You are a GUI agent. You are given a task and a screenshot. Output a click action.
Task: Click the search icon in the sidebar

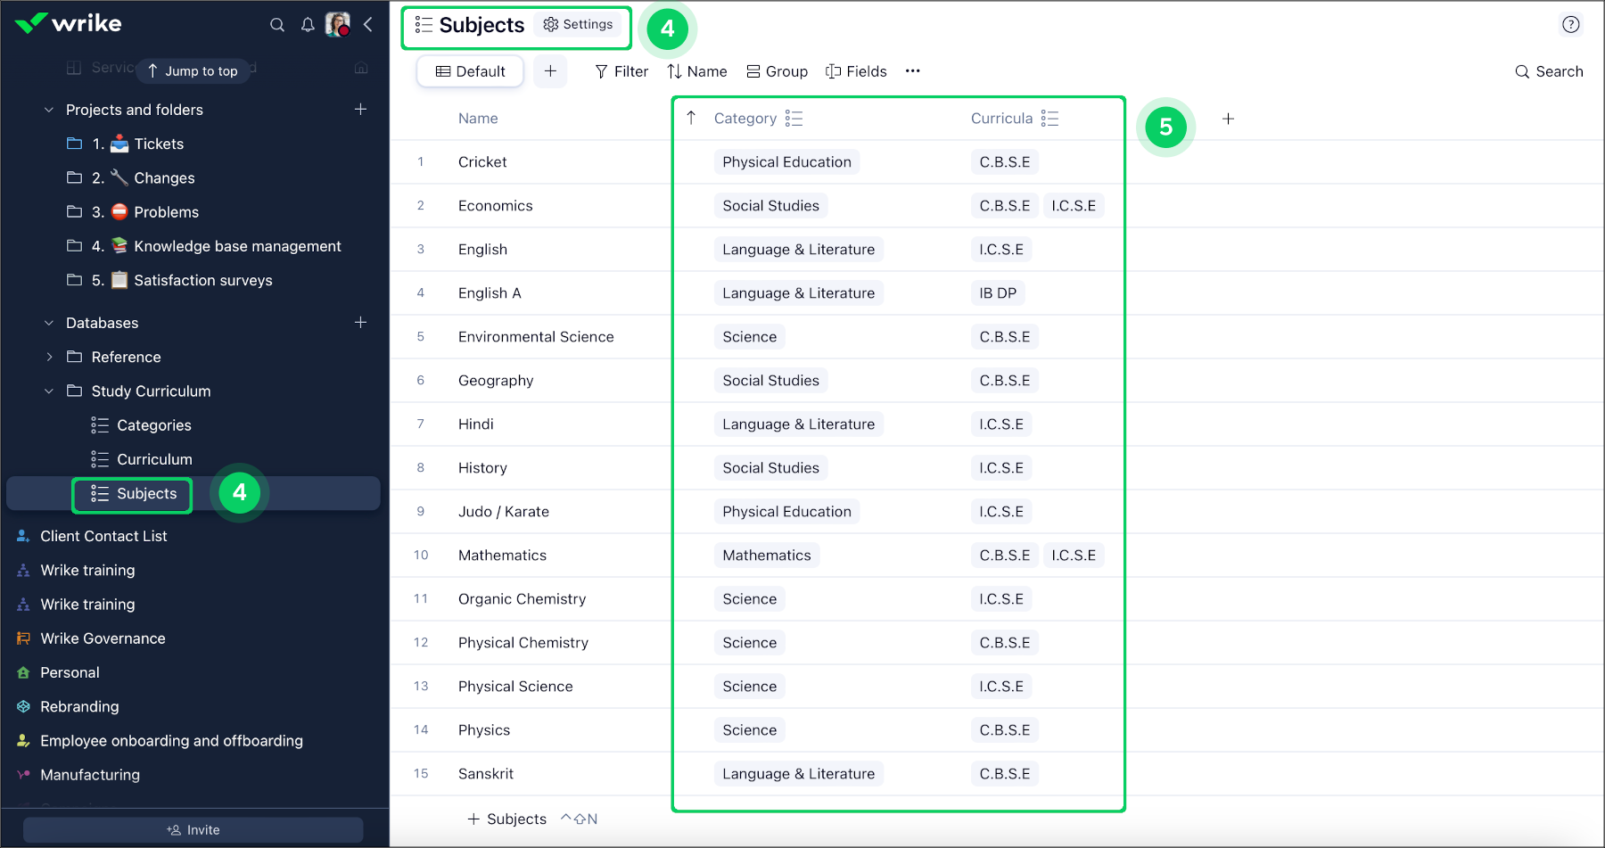pos(277,25)
